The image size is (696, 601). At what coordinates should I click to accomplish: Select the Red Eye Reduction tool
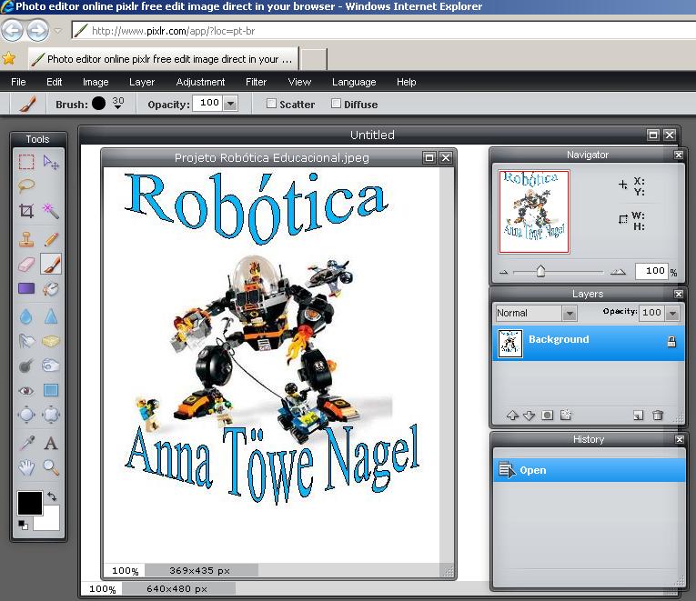[x=26, y=390]
